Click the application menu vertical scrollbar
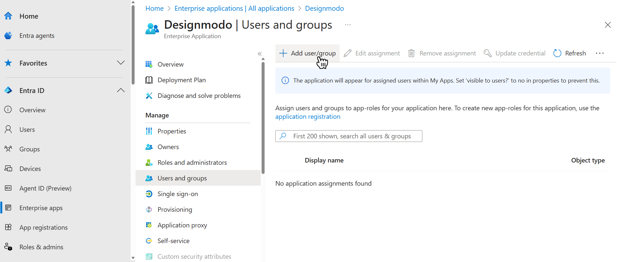 coord(263,117)
